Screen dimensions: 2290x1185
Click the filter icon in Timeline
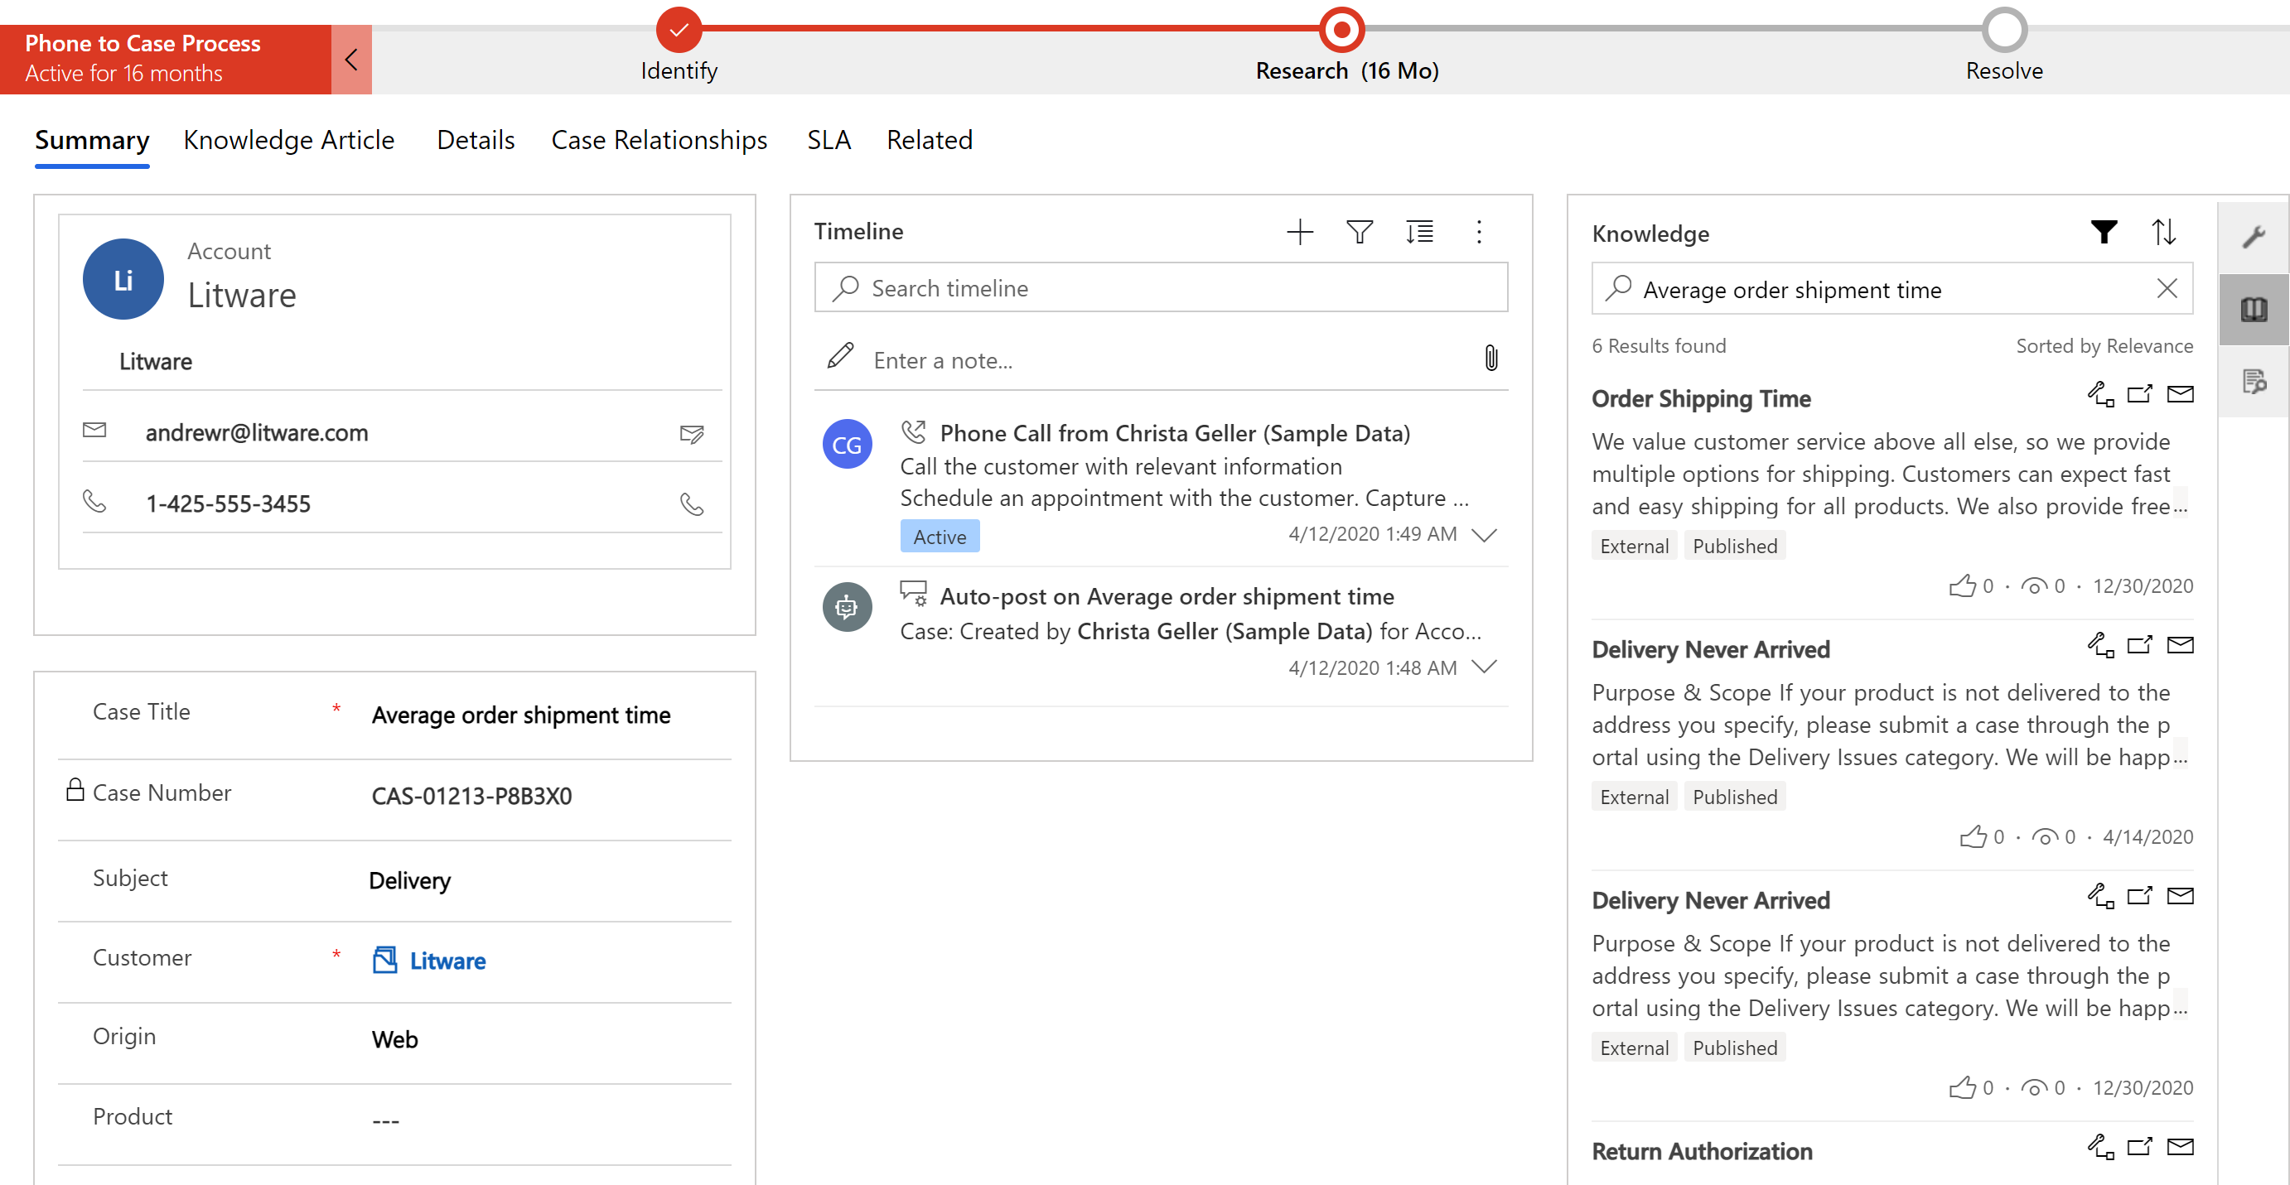(x=1357, y=231)
